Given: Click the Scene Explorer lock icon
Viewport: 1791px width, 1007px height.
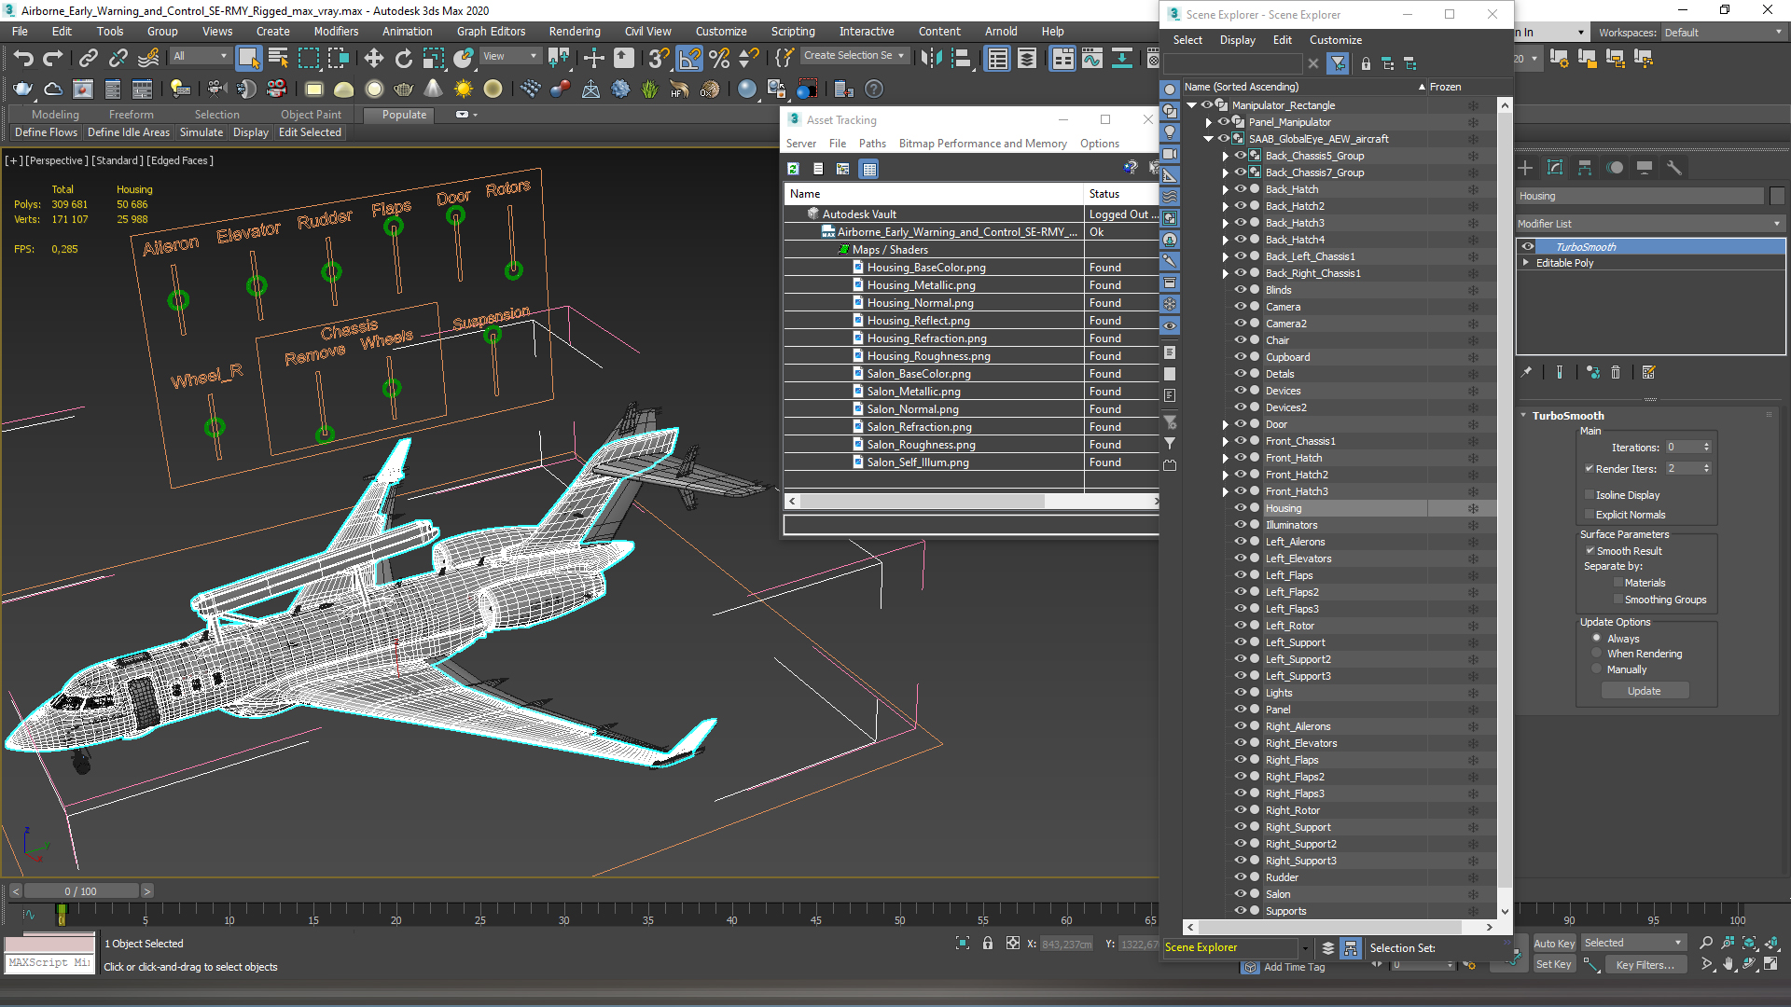Looking at the screenshot, I should (1366, 63).
